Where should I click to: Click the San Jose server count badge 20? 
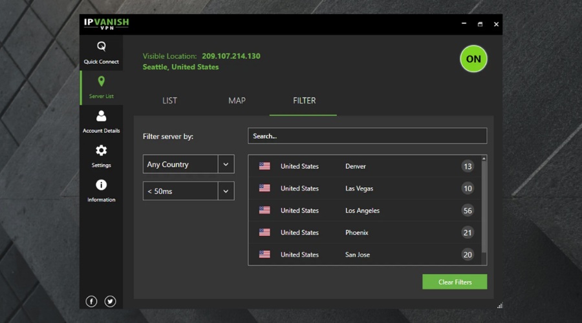click(x=468, y=255)
